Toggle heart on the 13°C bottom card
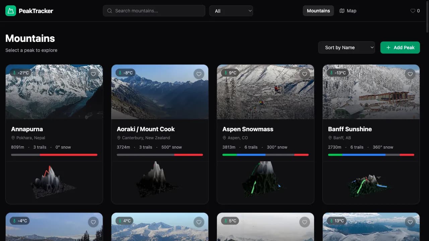The image size is (429, 241). coord(410,222)
